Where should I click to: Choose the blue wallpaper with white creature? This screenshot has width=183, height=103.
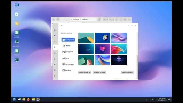(x=102, y=38)
